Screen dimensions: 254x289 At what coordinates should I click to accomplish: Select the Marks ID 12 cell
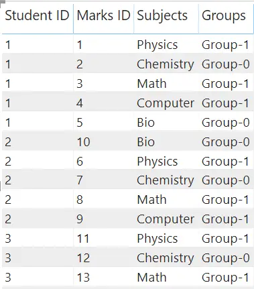point(83,258)
